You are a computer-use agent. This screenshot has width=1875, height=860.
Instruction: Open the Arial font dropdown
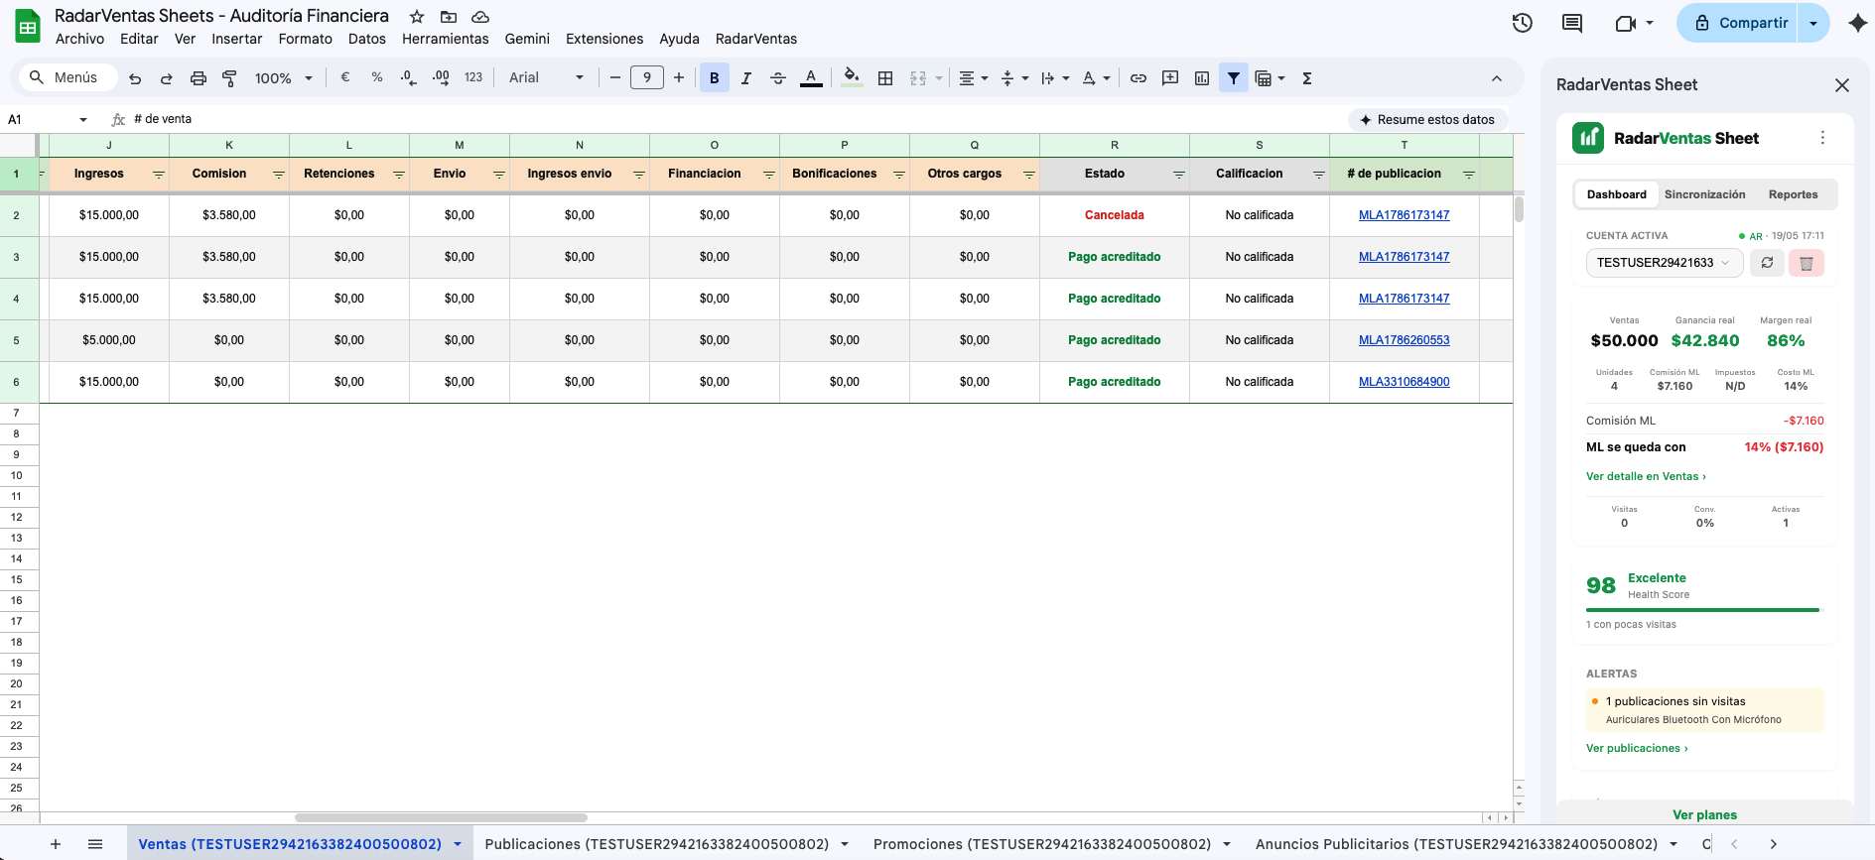click(x=546, y=77)
